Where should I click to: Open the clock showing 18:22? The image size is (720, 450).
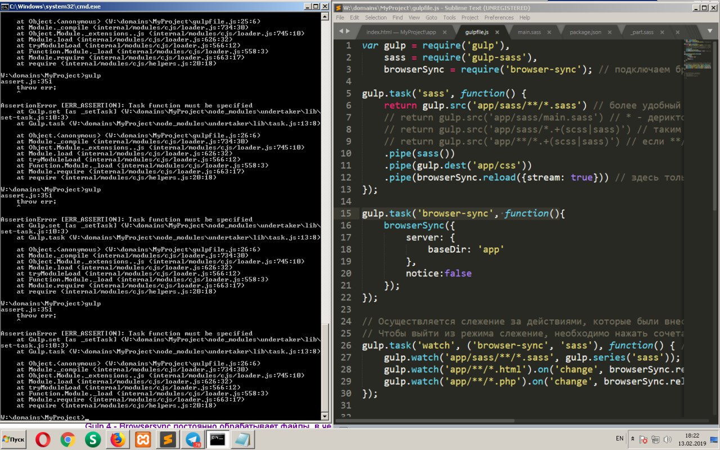pyautogui.click(x=692, y=439)
